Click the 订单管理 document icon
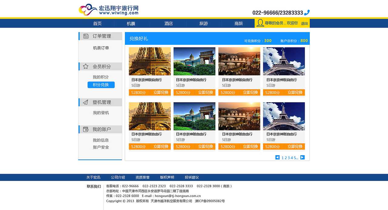Viewport: 388px width, 210px height. point(86,36)
